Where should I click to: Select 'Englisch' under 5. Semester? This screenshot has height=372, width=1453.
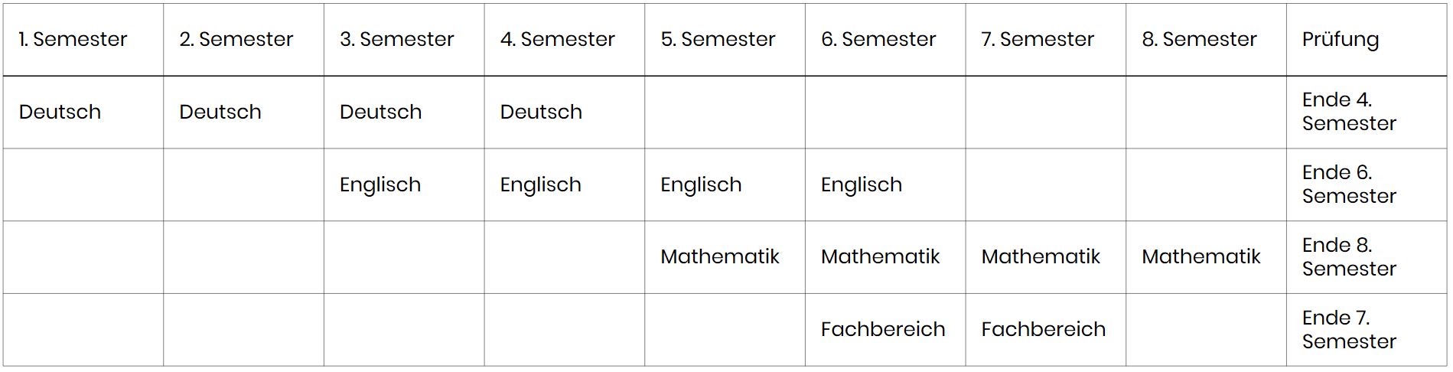[x=701, y=184]
